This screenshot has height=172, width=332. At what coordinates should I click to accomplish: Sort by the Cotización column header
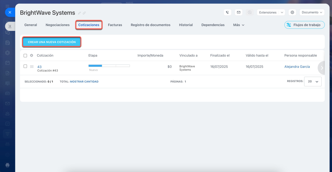(45, 55)
